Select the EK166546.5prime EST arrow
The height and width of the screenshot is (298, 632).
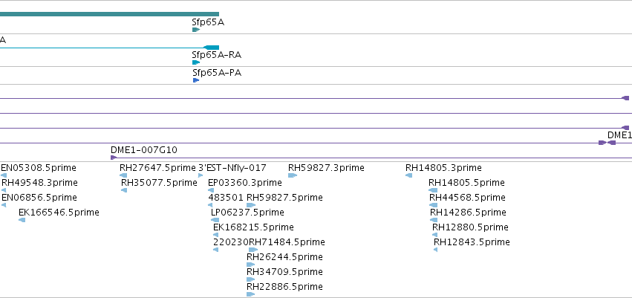click(x=22, y=220)
